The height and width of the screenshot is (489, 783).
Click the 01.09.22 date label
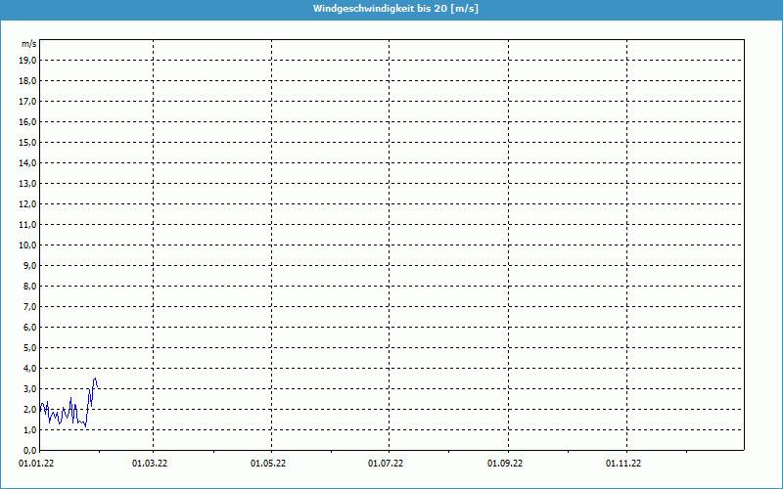click(x=505, y=464)
